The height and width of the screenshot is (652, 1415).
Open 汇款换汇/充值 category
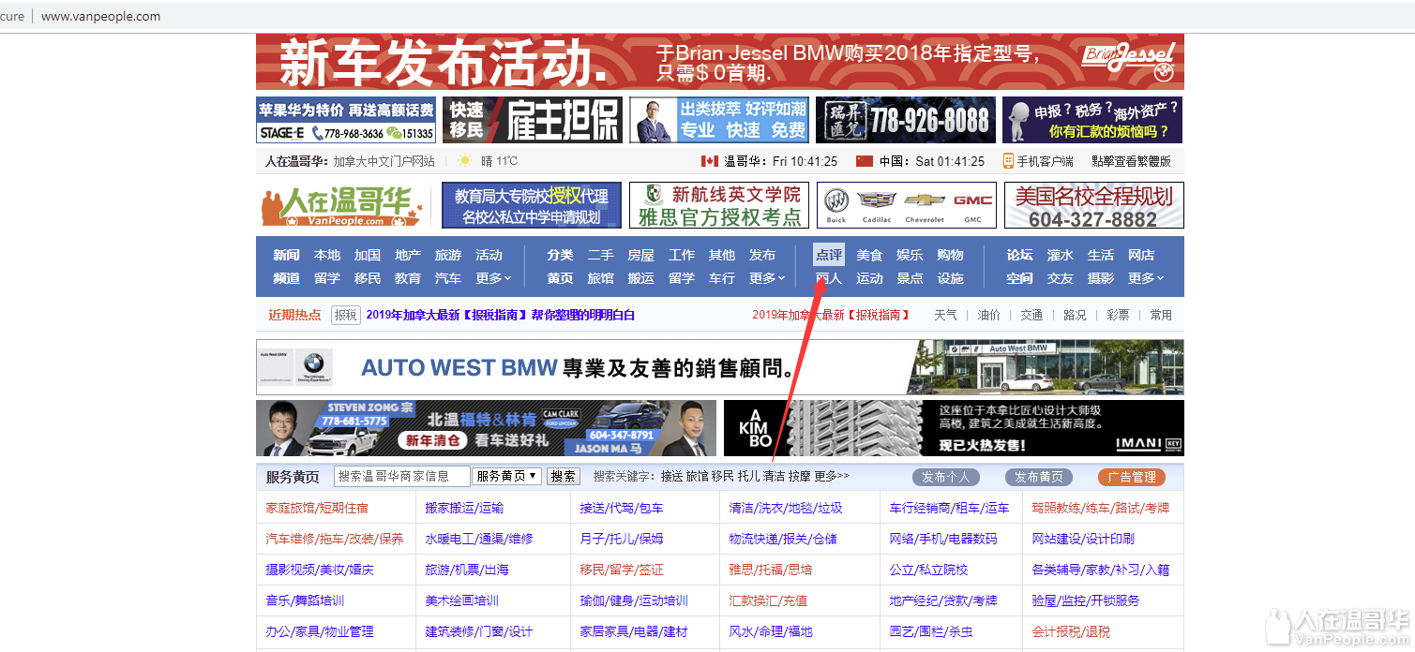(768, 600)
